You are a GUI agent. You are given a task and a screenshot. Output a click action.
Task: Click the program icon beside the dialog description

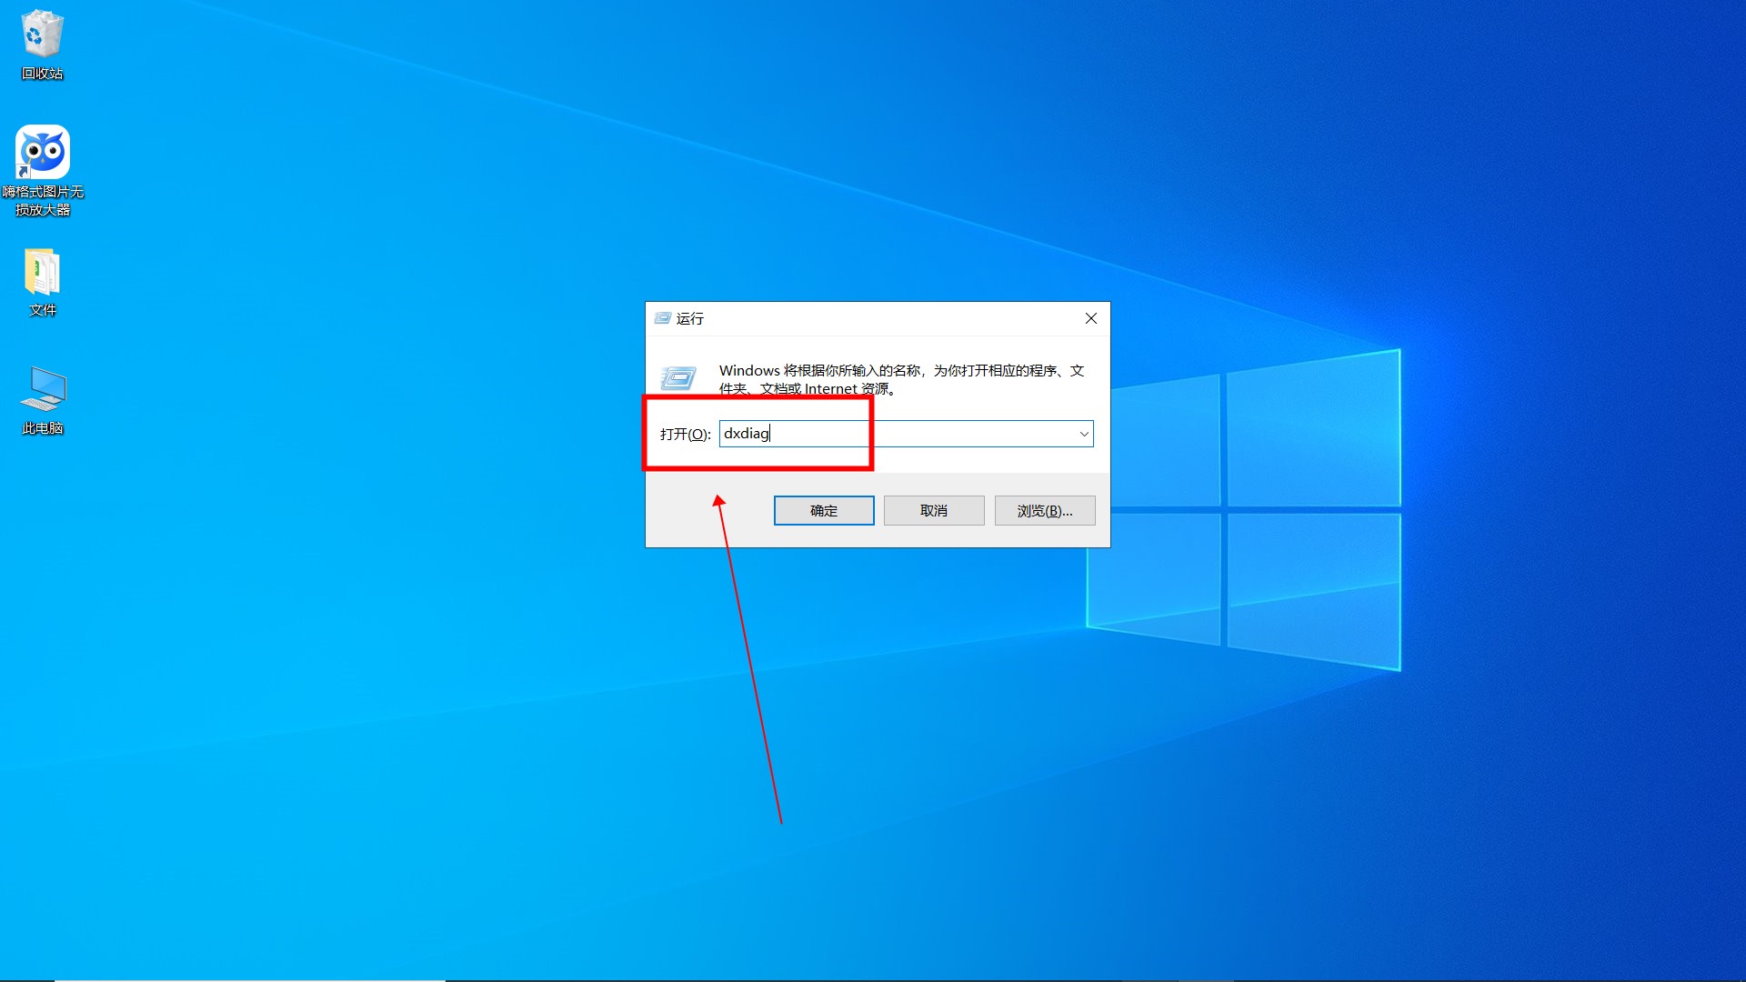(x=677, y=377)
